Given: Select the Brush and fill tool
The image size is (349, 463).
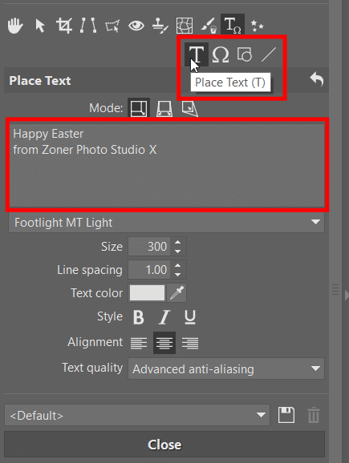Looking at the screenshot, I should [209, 26].
